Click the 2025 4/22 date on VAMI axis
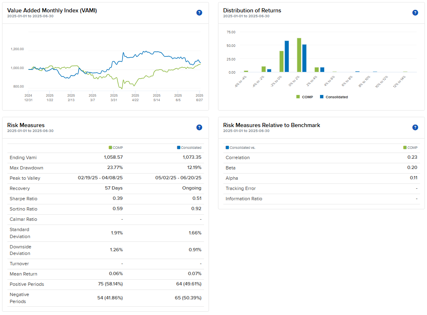The image size is (427, 315). 135,98
